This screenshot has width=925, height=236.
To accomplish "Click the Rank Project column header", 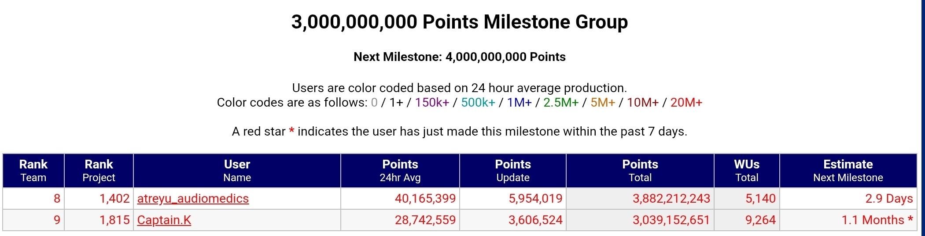I will (x=99, y=171).
